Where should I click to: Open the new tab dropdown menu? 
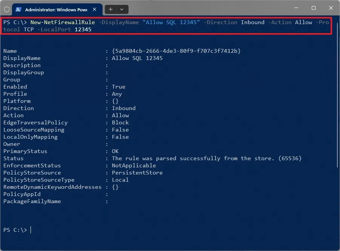pyautogui.click(x=121, y=9)
